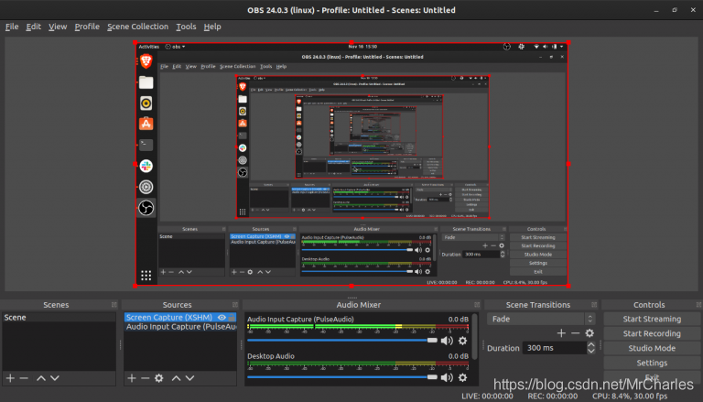Viewport: 703px width, 402px height.
Task: Open source properties gear in Sources panel
Action: click(158, 378)
